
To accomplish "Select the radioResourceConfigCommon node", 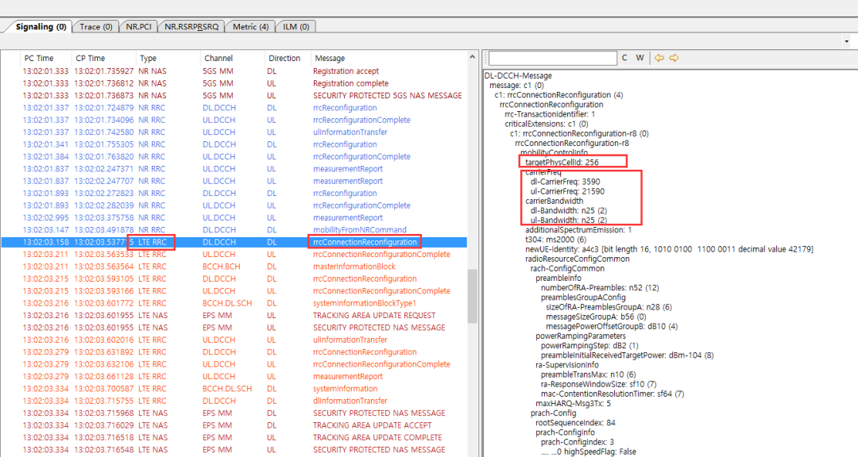I will click(578, 259).
